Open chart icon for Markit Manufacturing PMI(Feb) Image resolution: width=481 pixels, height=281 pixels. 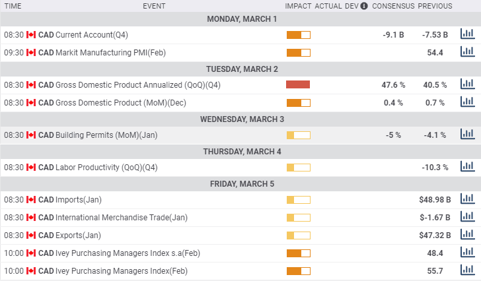click(467, 52)
